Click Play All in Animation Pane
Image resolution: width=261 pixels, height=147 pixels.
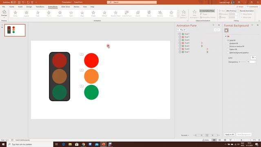pos(181,30)
